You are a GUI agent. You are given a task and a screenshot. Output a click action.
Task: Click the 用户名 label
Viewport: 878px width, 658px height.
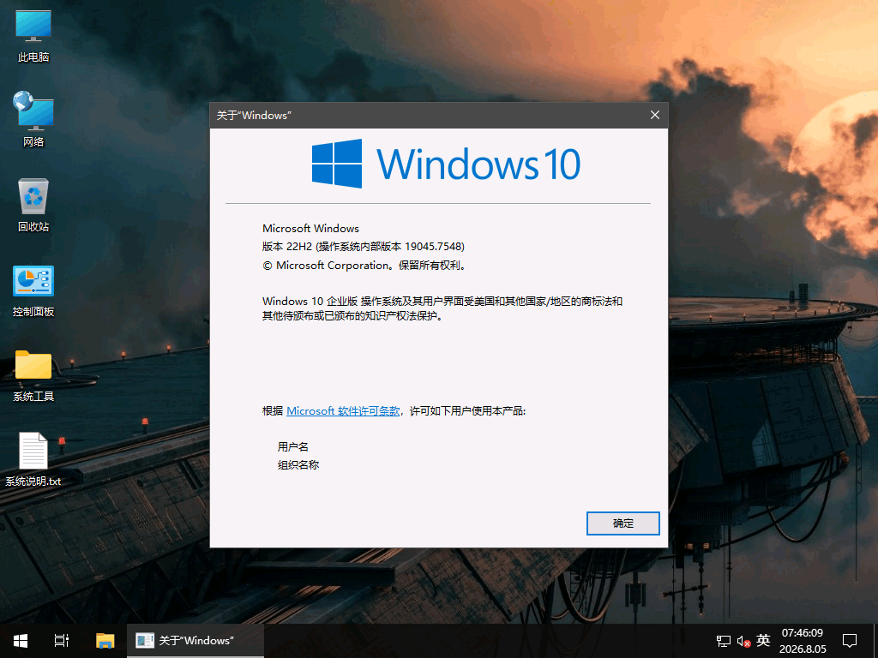[x=293, y=446]
